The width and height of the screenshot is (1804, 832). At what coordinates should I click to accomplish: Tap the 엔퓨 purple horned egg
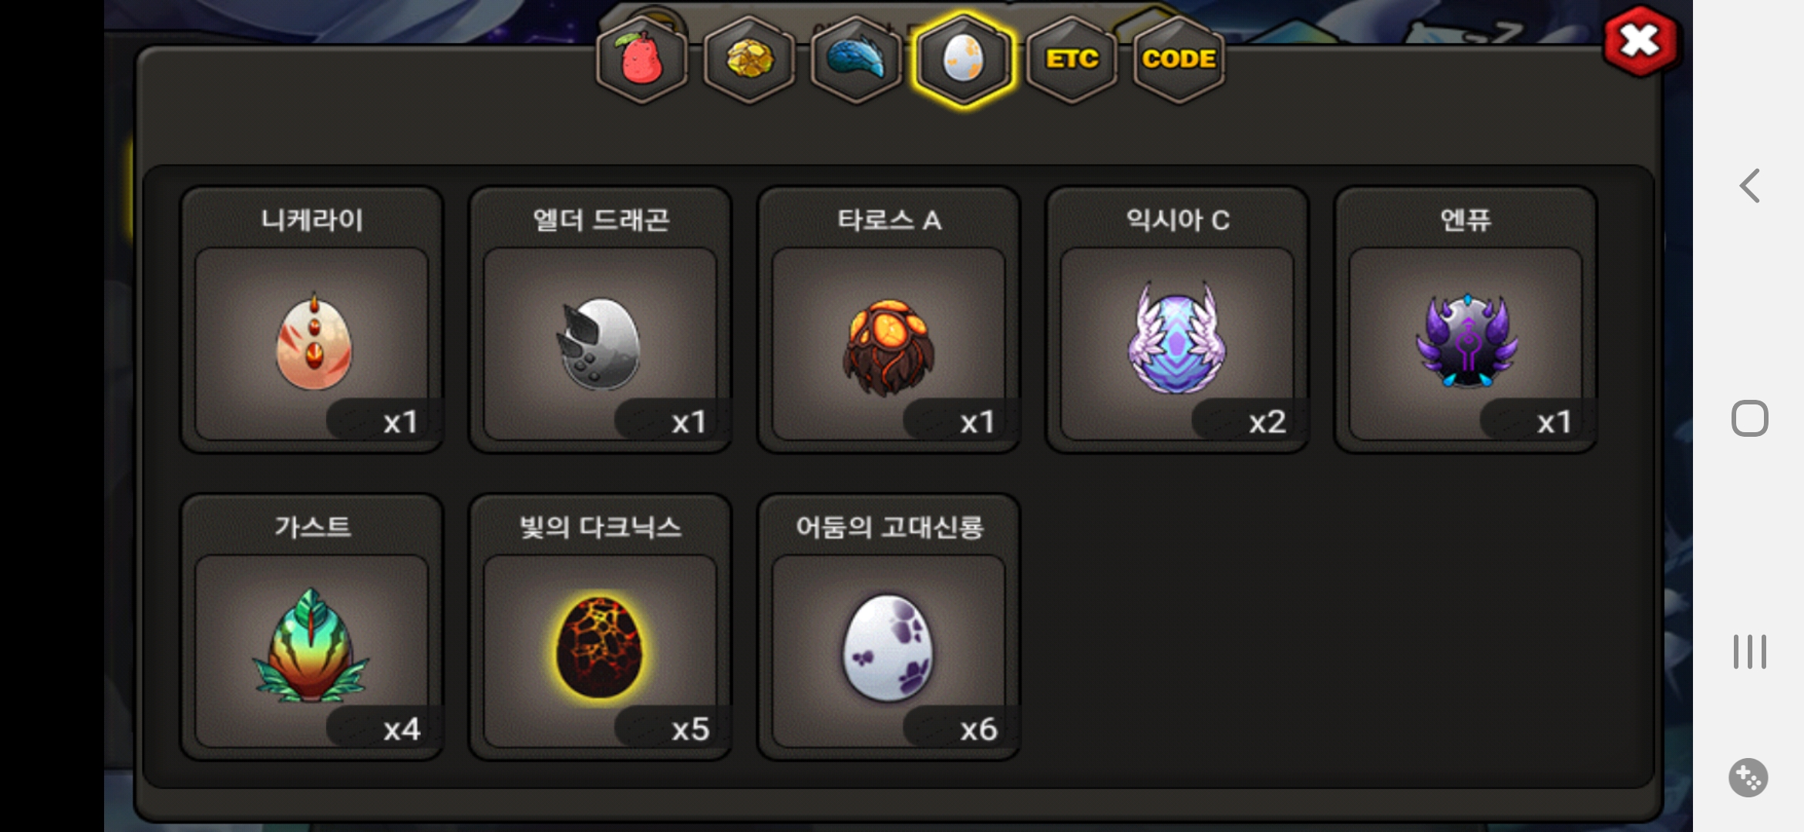tap(1466, 320)
